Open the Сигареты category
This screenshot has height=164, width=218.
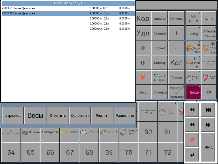pos(50,132)
